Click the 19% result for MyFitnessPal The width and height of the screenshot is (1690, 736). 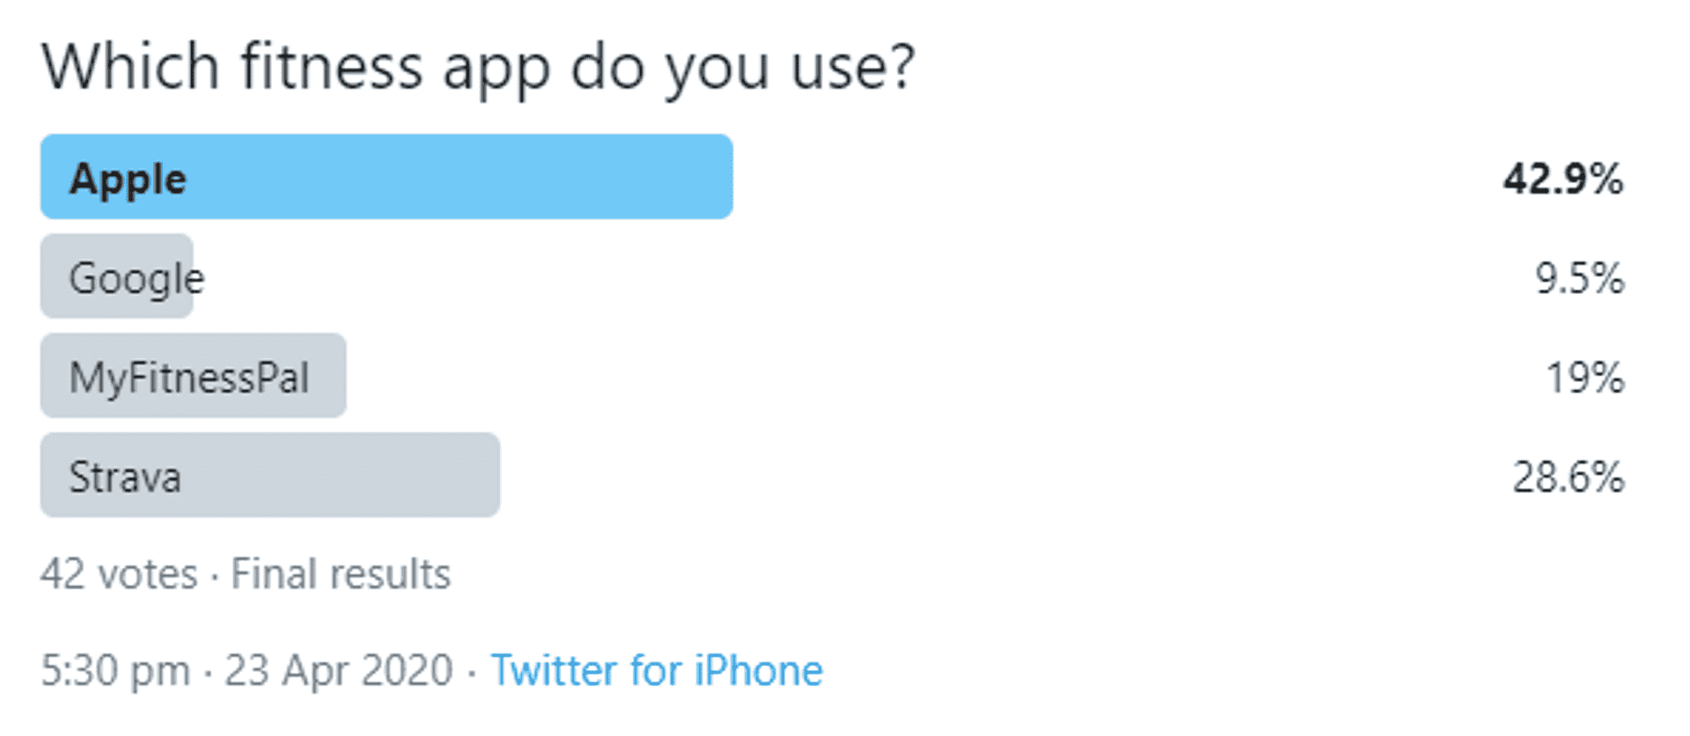(x=1584, y=378)
